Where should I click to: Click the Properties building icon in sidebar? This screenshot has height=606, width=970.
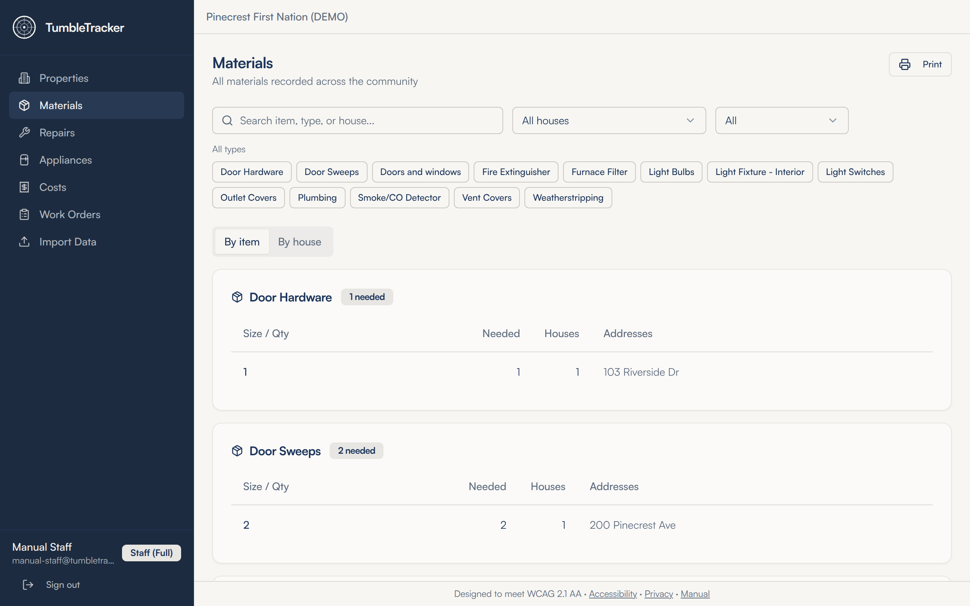pos(24,78)
